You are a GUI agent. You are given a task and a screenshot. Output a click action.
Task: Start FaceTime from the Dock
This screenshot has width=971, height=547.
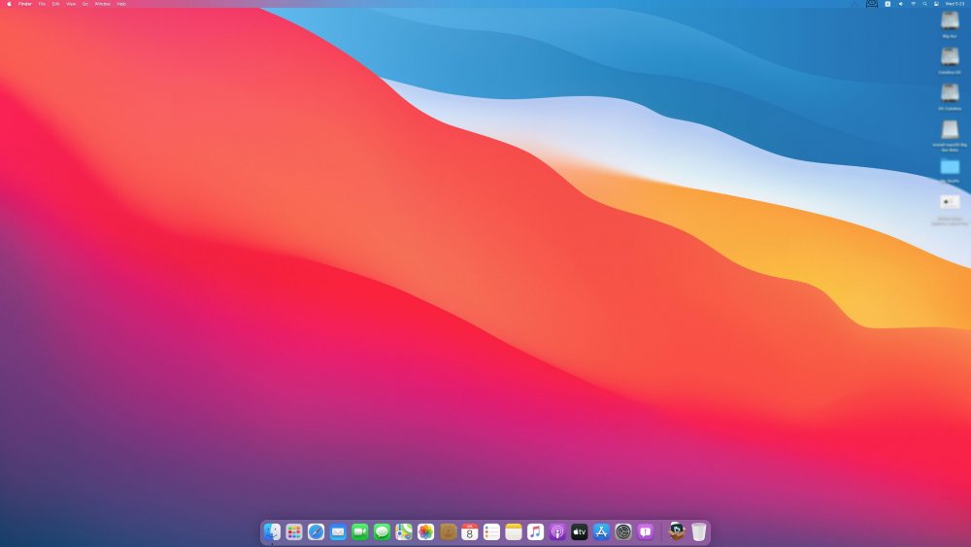coord(360,531)
